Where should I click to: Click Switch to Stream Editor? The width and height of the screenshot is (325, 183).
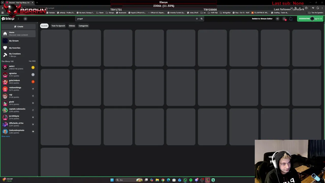coord(262,19)
